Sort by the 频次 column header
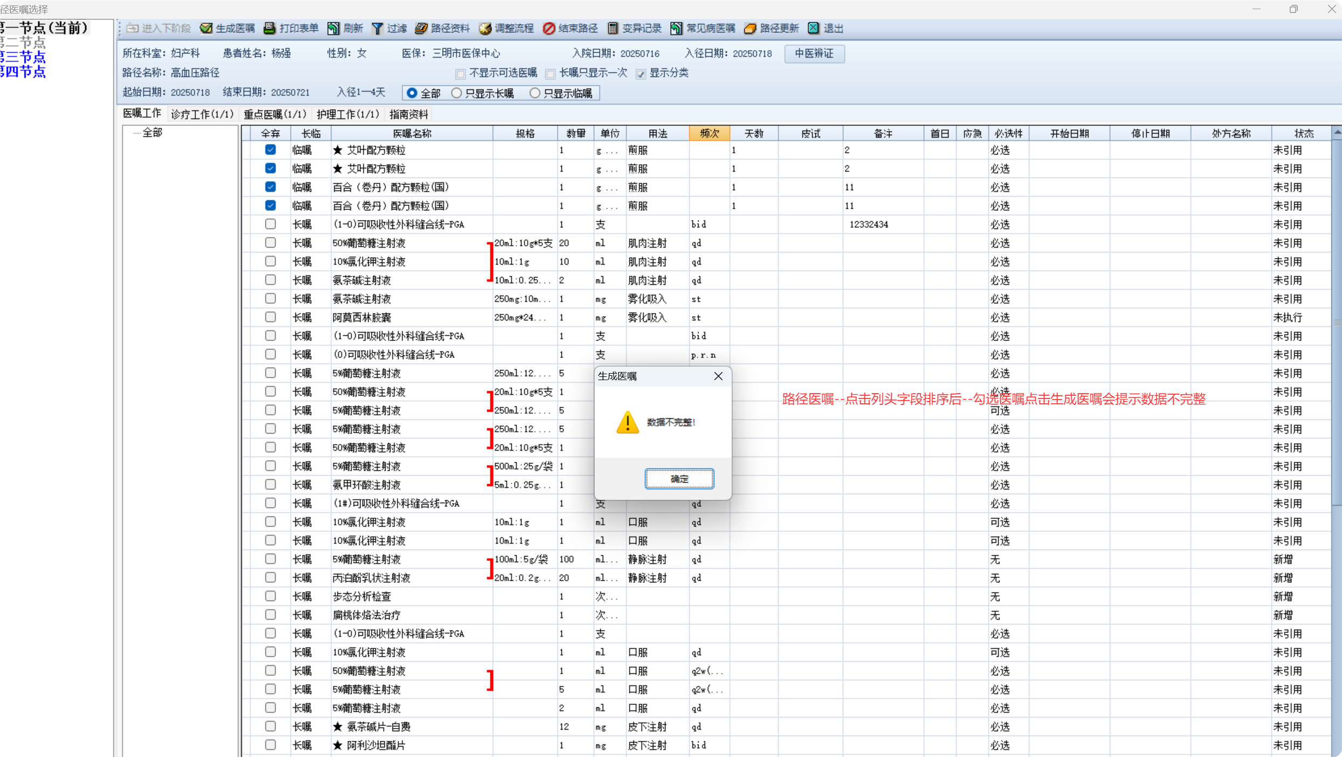The image size is (1342, 757). pos(709,134)
